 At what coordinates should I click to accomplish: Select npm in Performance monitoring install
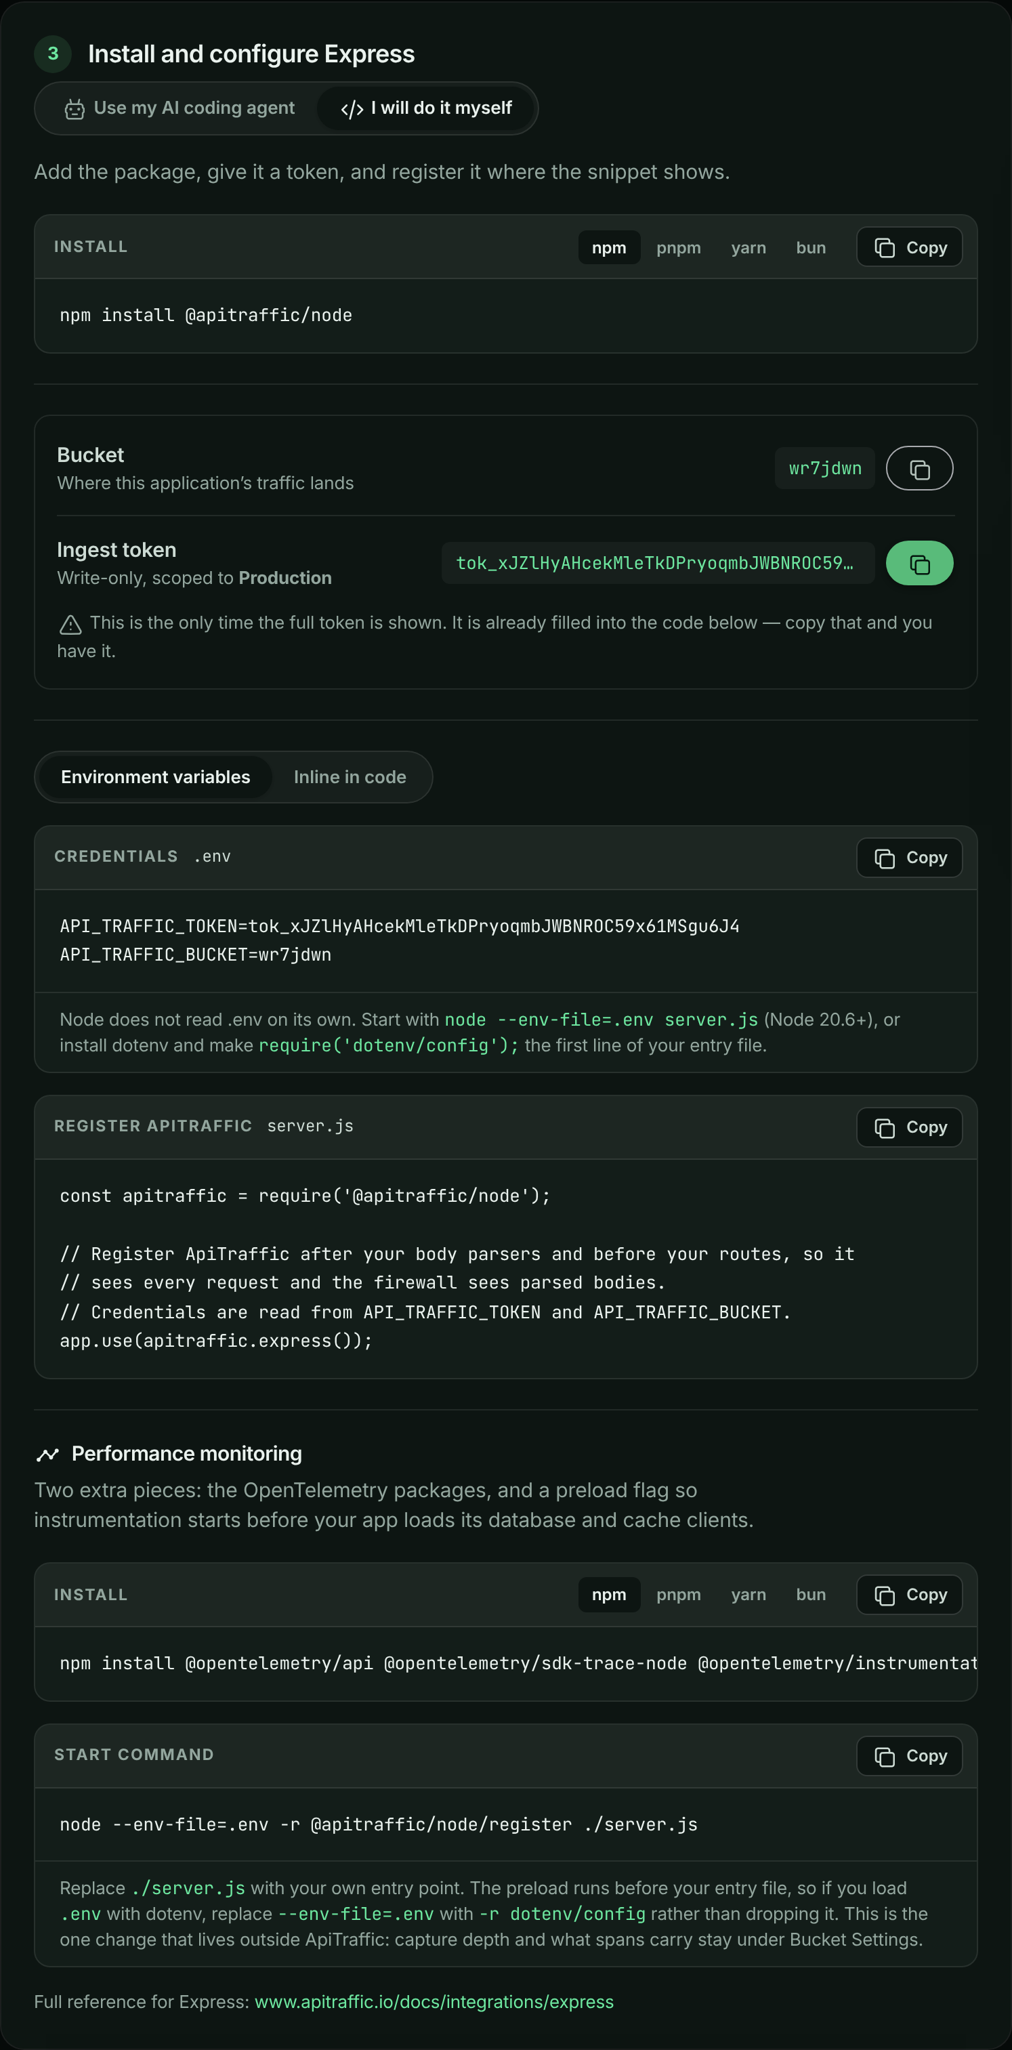[x=609, y=1595]
